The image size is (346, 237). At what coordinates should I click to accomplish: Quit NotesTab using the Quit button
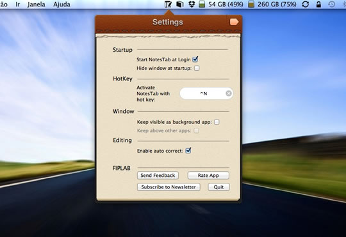pyautogui.click(x=218, y=187)
